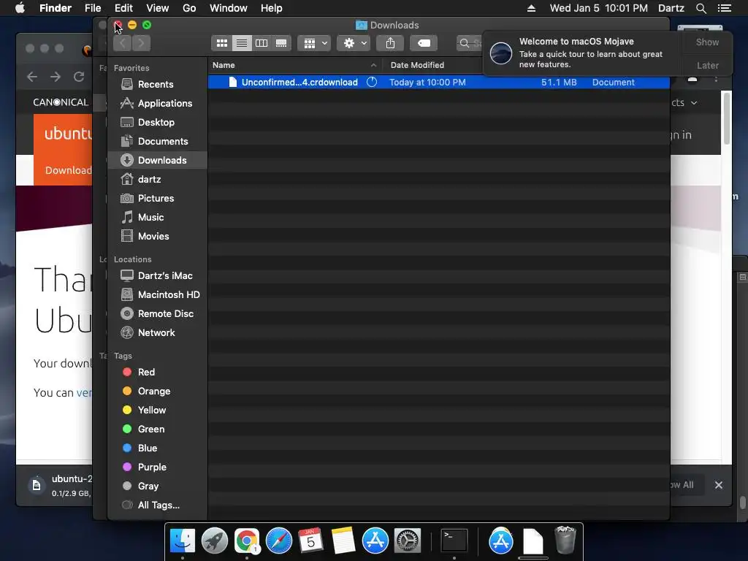Go back in Finder navigation

[123, 43]
